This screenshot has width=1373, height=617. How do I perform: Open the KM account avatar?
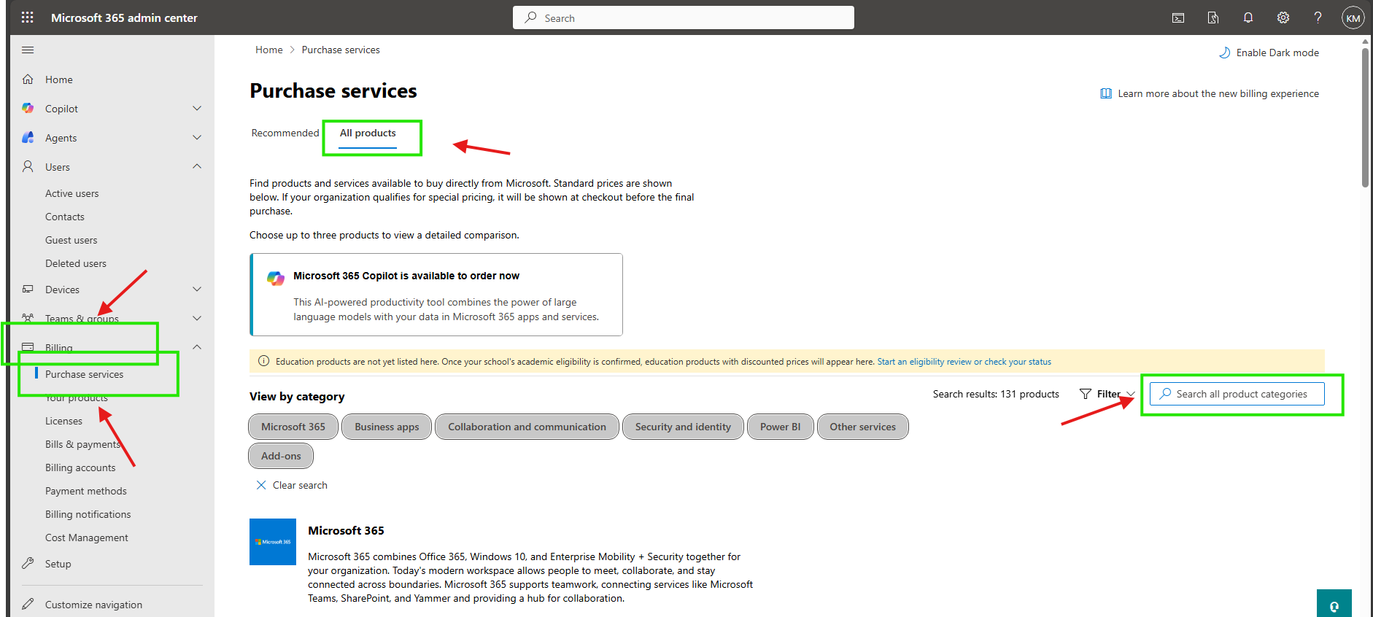coord(1353,18)
